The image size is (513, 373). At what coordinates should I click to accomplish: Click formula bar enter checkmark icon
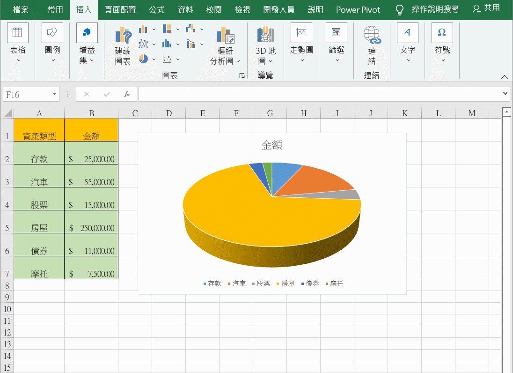(107, 94)
